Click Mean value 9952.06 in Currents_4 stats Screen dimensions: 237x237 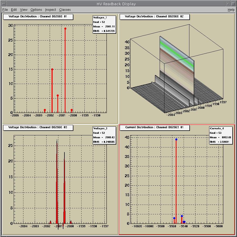(x=226, y=137)
